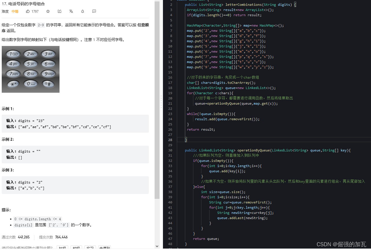Place cursor at closing brace on line 28

186,140
